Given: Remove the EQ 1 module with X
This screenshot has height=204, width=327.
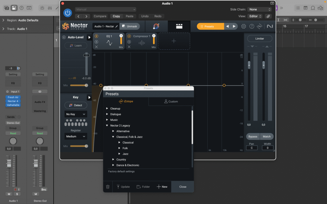Looking at the screenshot, I should pyautogui.click(x=96, y=47).
